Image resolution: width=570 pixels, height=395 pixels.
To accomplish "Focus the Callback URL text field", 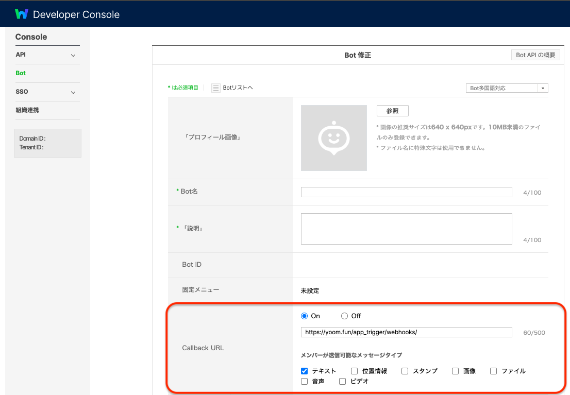I will tap(406, 332).
